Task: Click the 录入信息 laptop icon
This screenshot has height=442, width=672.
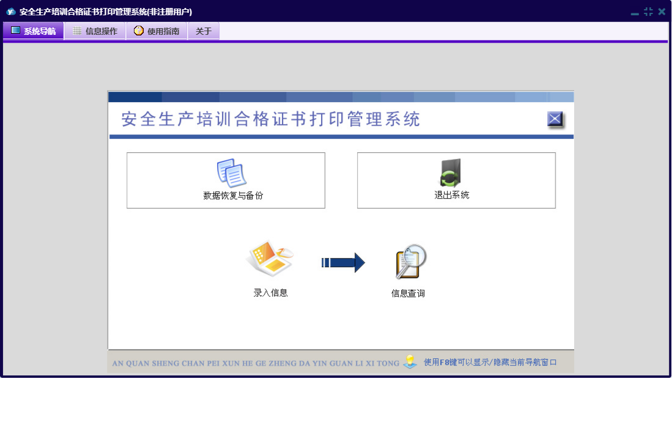Action: point(270,259)
